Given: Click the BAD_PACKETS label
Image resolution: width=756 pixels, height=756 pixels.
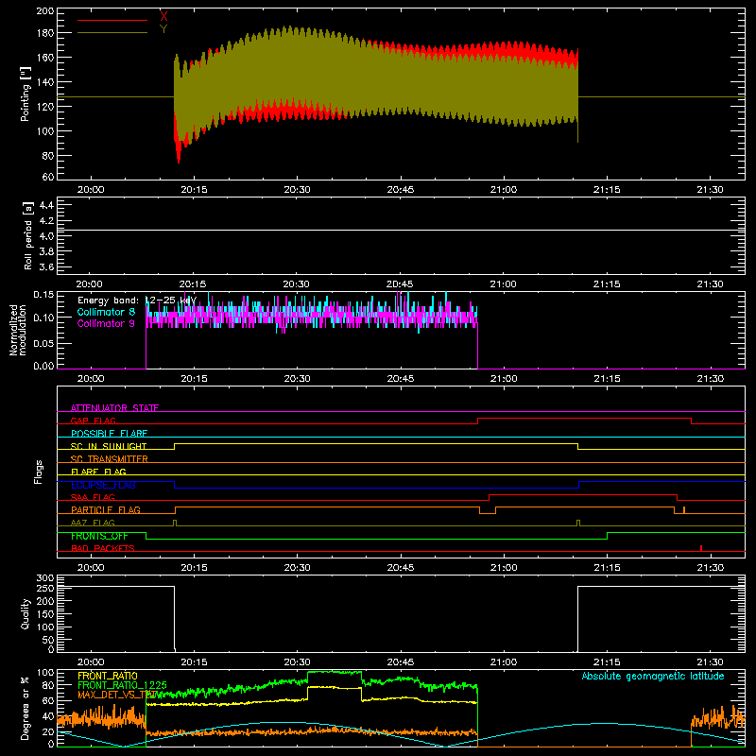Looking at the screenshot, I should coord(103,548).
